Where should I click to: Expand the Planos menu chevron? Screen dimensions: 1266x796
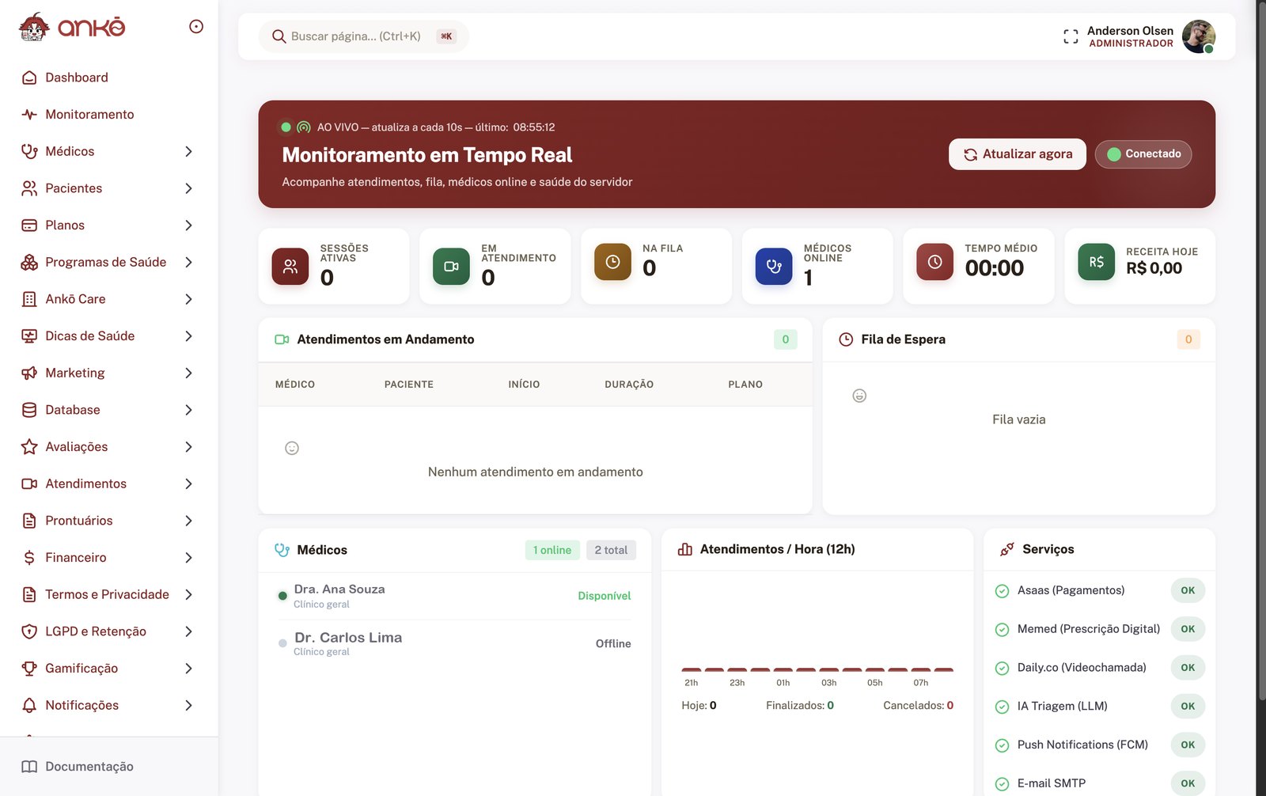coord(188,226)
